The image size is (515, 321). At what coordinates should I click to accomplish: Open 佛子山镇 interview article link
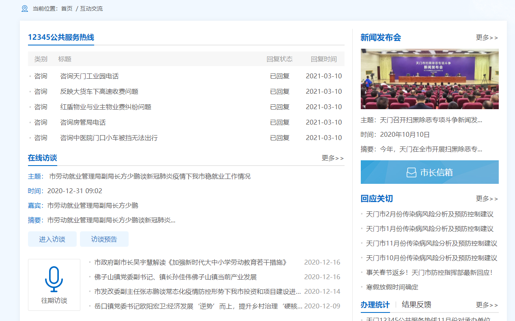tap(175, 277)
